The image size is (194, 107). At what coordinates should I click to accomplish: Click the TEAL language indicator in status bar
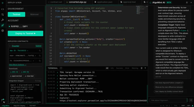click(x=175, y=106)
